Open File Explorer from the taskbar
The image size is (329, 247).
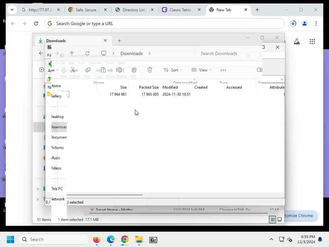click(x=139, y=240)
